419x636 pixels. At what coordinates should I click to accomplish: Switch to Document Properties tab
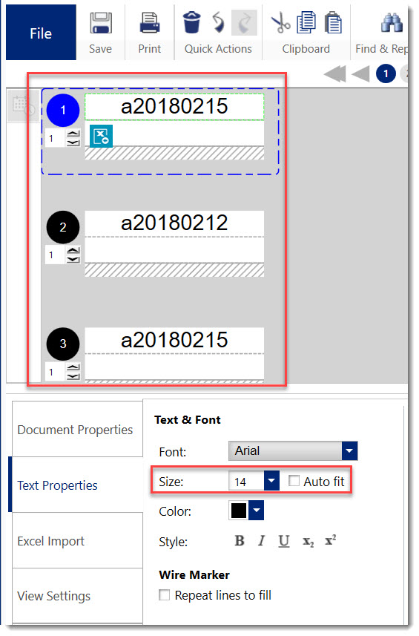(x=77, y=429)
